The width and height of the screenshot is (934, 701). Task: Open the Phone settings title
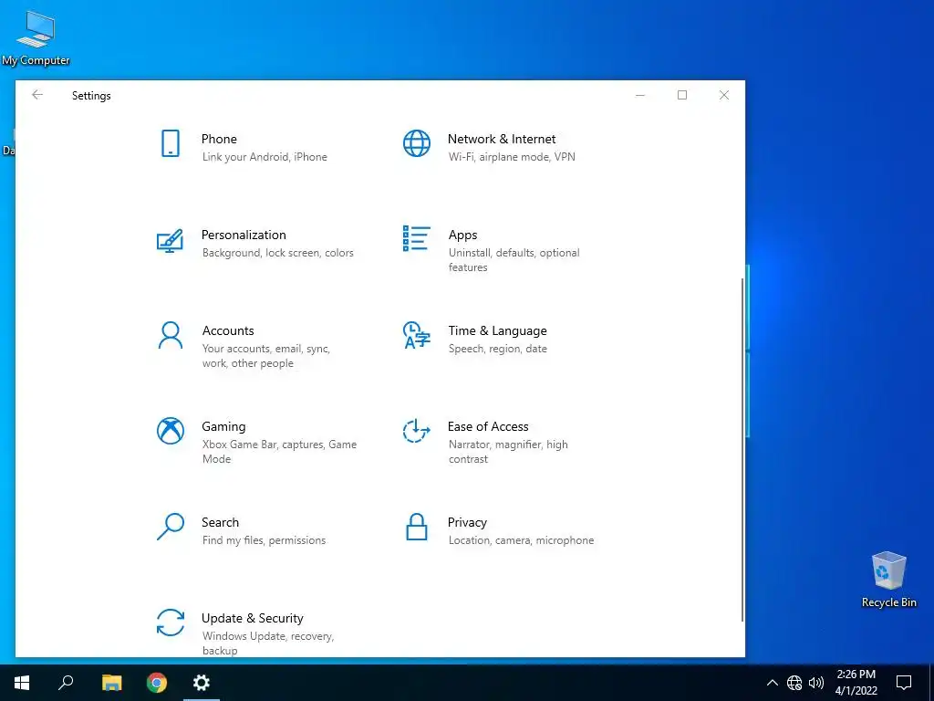pyautogui.click(x=219, y=139)
